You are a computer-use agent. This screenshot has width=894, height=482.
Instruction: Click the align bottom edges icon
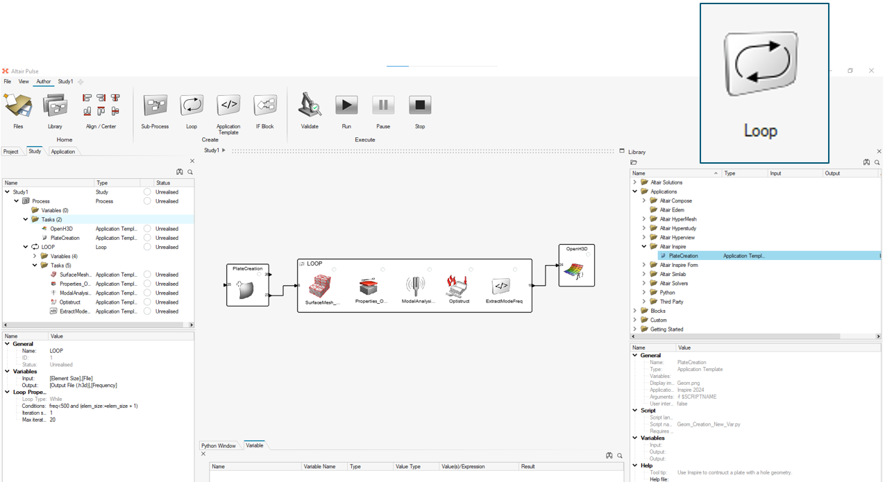[x=87, y=111]
